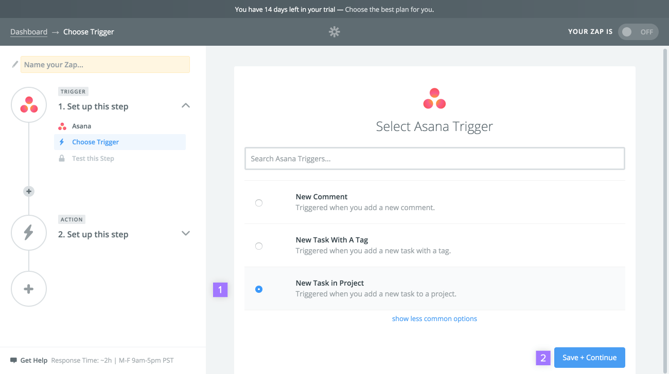This screenshot has width=669, height=374.
Task: Click Save + Continue button
Action: click(x=589, y=358)
